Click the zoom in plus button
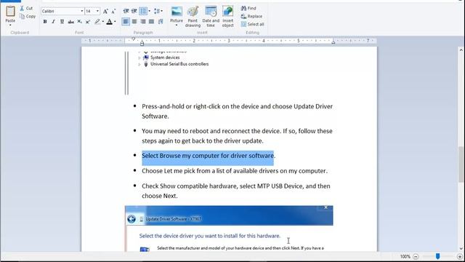465x262 pixels. (x=460, y=256)
